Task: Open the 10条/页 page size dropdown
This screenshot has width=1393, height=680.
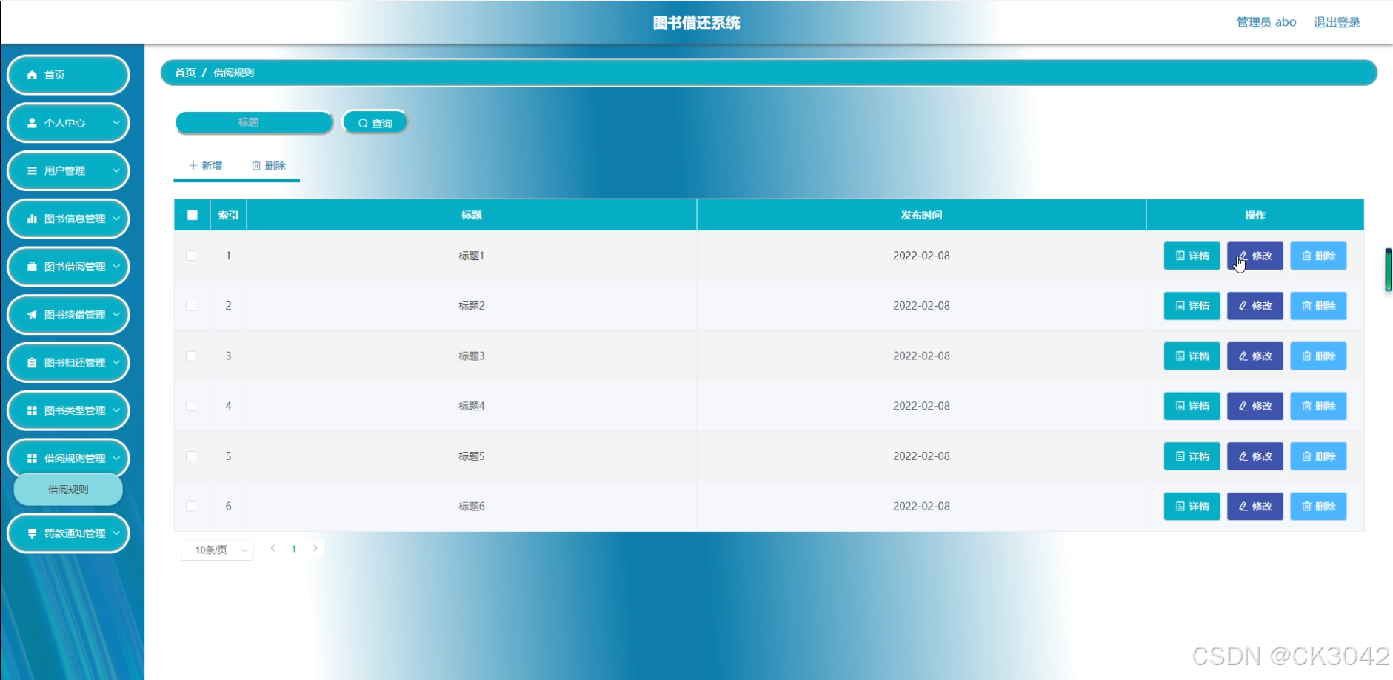Action: [x=217, y=550]
